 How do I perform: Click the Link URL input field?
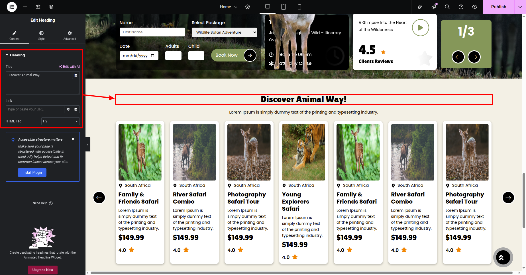(35, 109)
